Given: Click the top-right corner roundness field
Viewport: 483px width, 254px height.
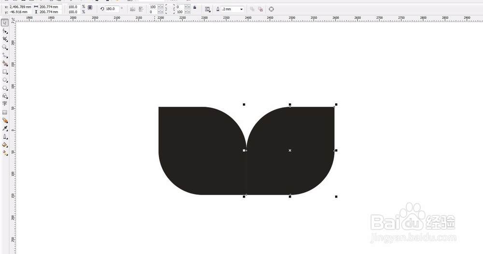Looking at the screenshot, I should pyautogui.click(x=180, y=7).
